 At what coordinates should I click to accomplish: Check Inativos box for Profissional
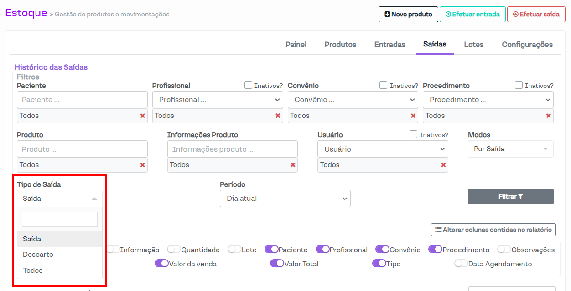(x=249, y=85)
